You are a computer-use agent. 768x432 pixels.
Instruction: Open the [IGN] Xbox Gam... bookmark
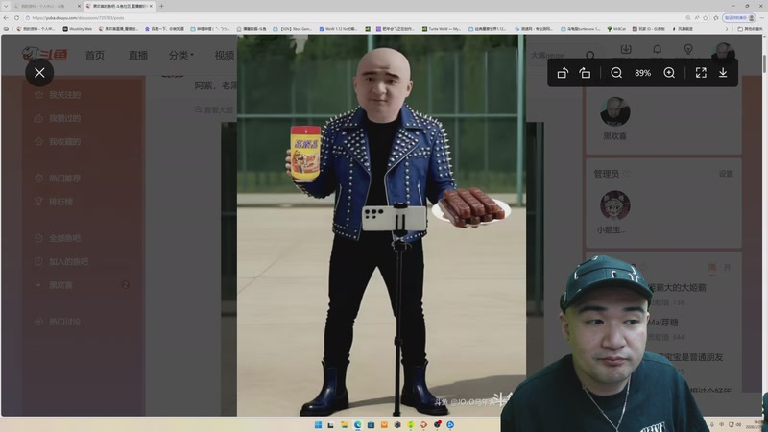(x=293, y=29)
